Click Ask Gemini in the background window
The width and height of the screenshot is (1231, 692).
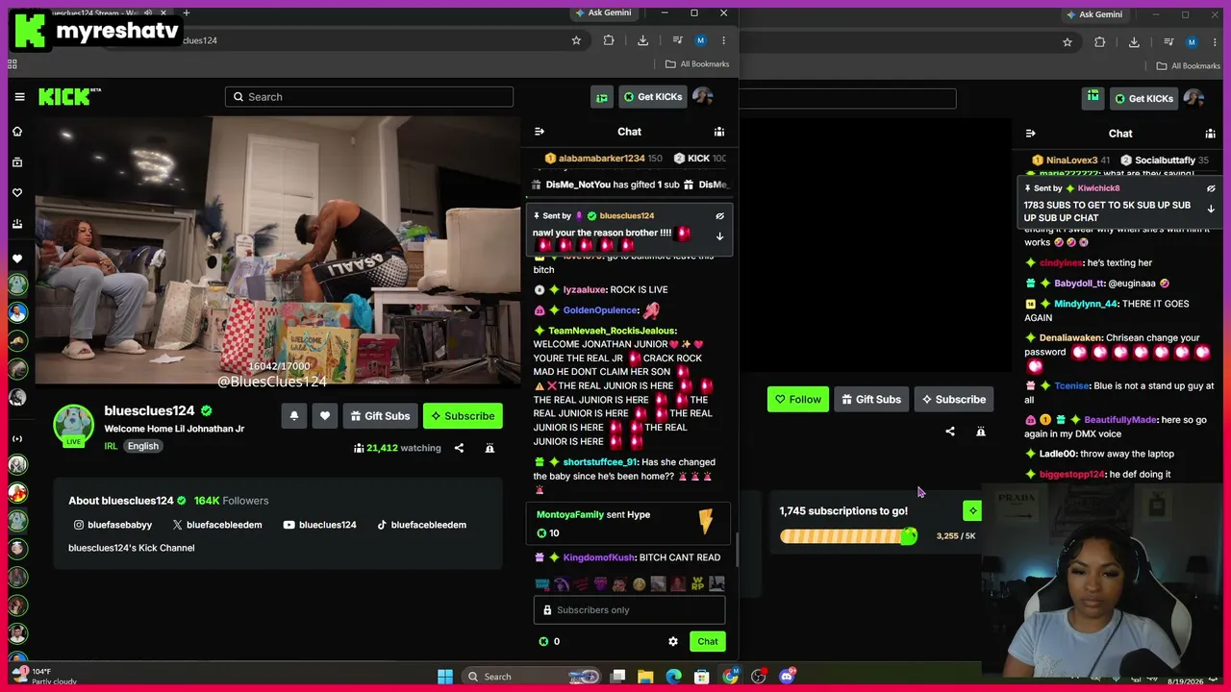point(1094,14)
